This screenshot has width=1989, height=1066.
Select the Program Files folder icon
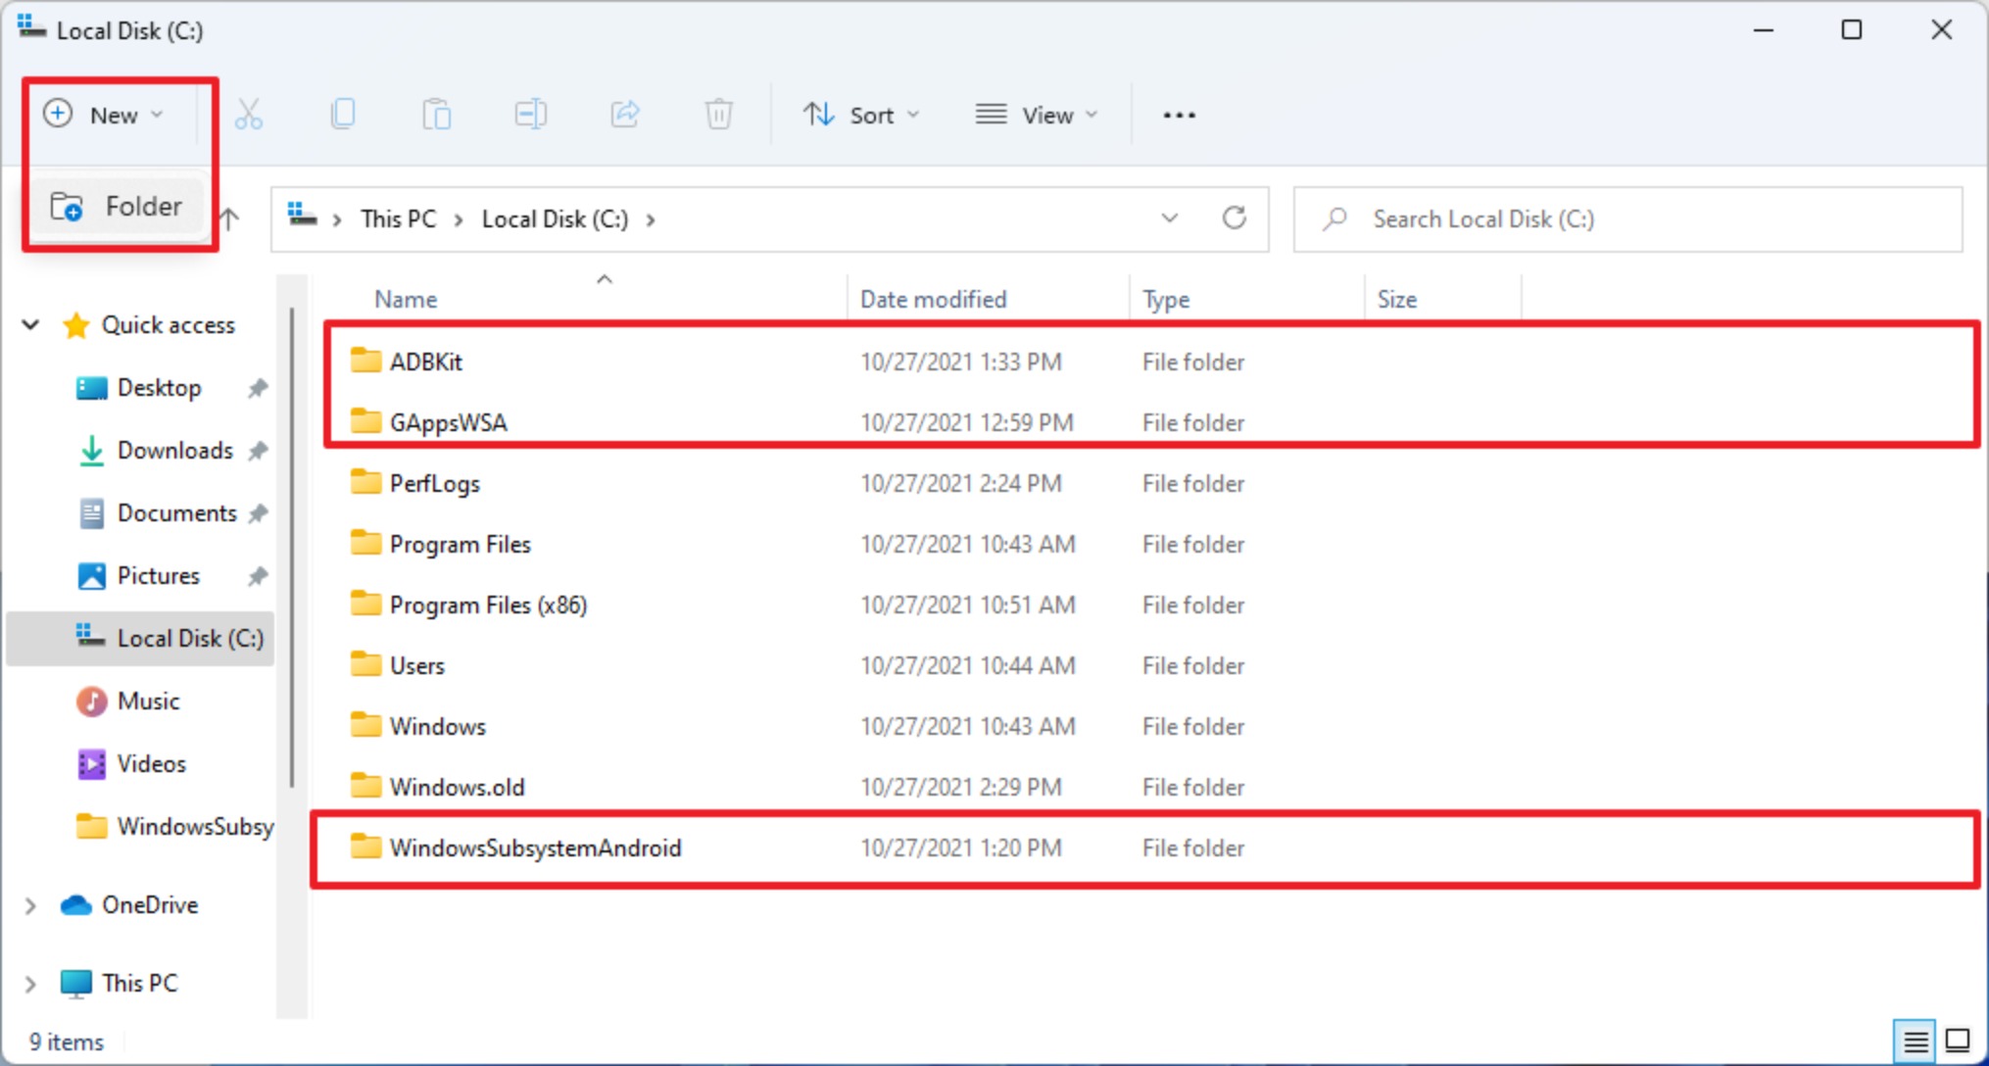(x=365, y=543)
